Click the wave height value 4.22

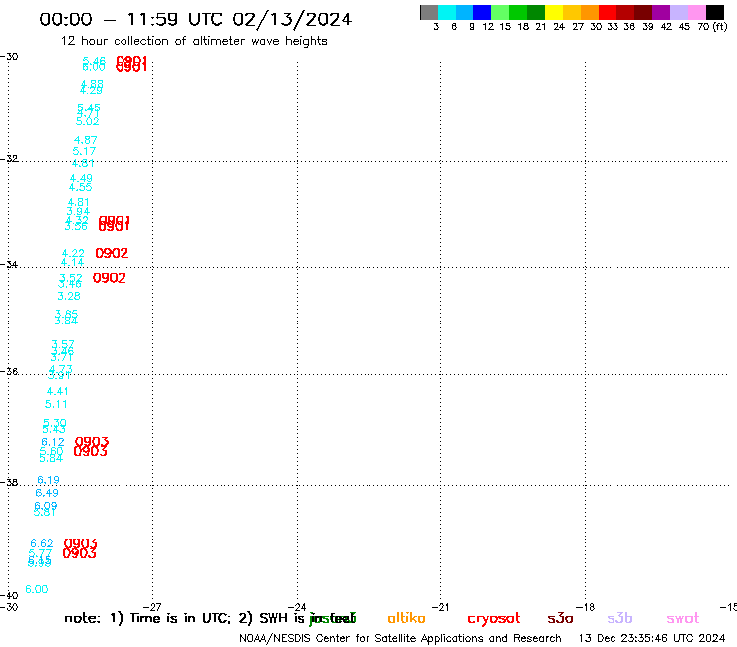(73, 253)
